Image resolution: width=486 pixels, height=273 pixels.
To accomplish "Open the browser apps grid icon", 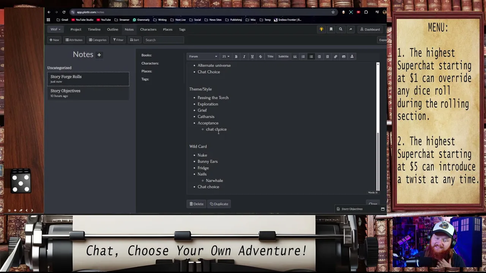I will click(x=48, y=20).
